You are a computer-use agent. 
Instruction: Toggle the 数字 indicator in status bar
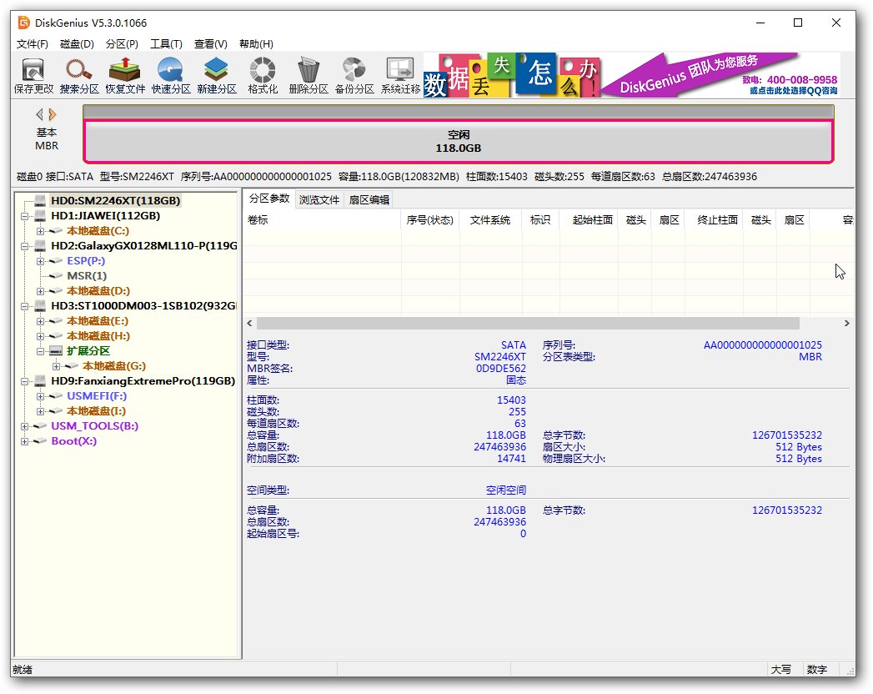(x=817, y=669)
